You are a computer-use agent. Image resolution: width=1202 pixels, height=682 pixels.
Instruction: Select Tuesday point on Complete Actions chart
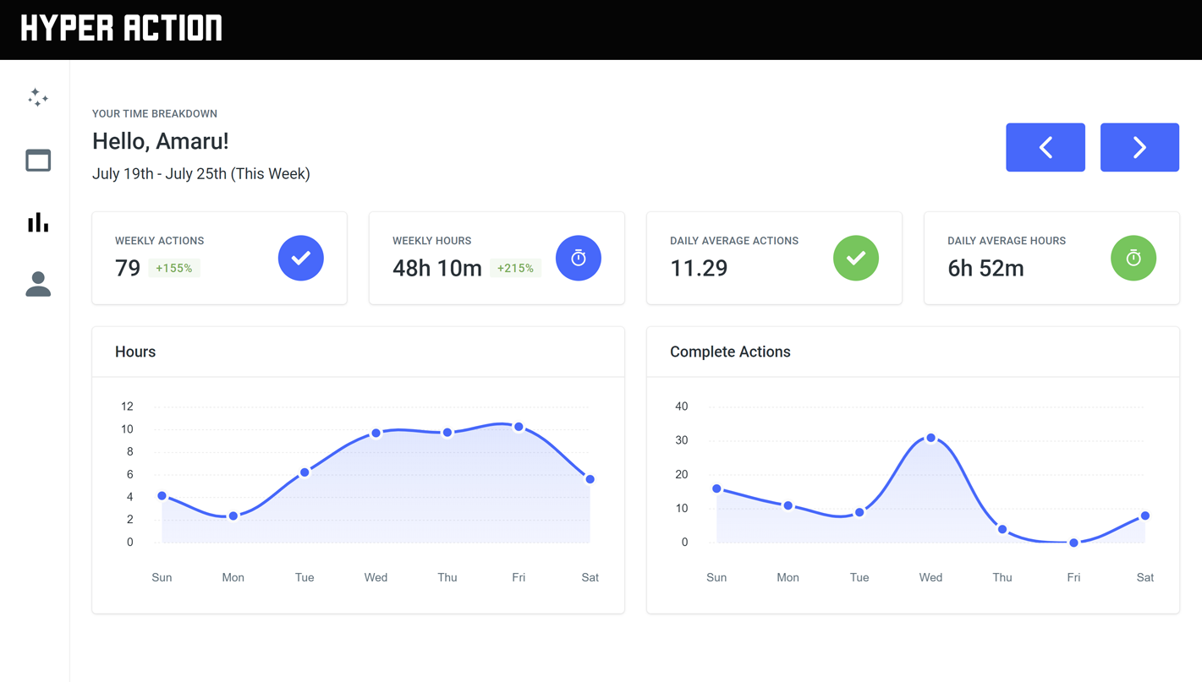[859, 512]
